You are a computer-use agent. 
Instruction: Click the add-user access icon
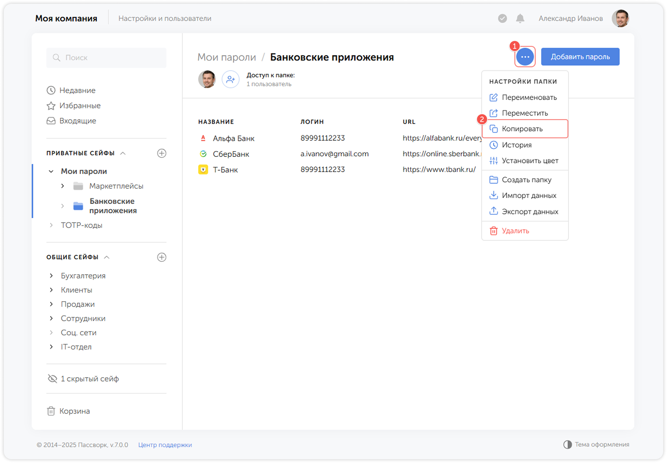pyautogui.click(x=230, y=79)
